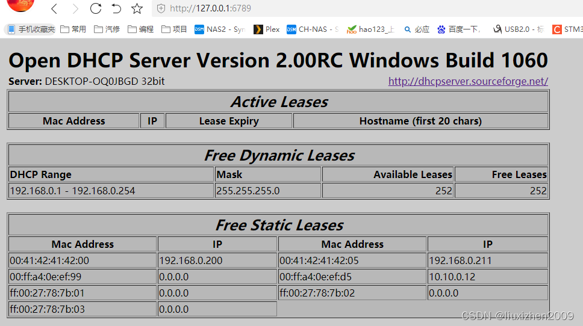Open the 手机收藏夹 mobile favorites bookmark
Viewport: 583px width, 326px height.
coord(31,29)
